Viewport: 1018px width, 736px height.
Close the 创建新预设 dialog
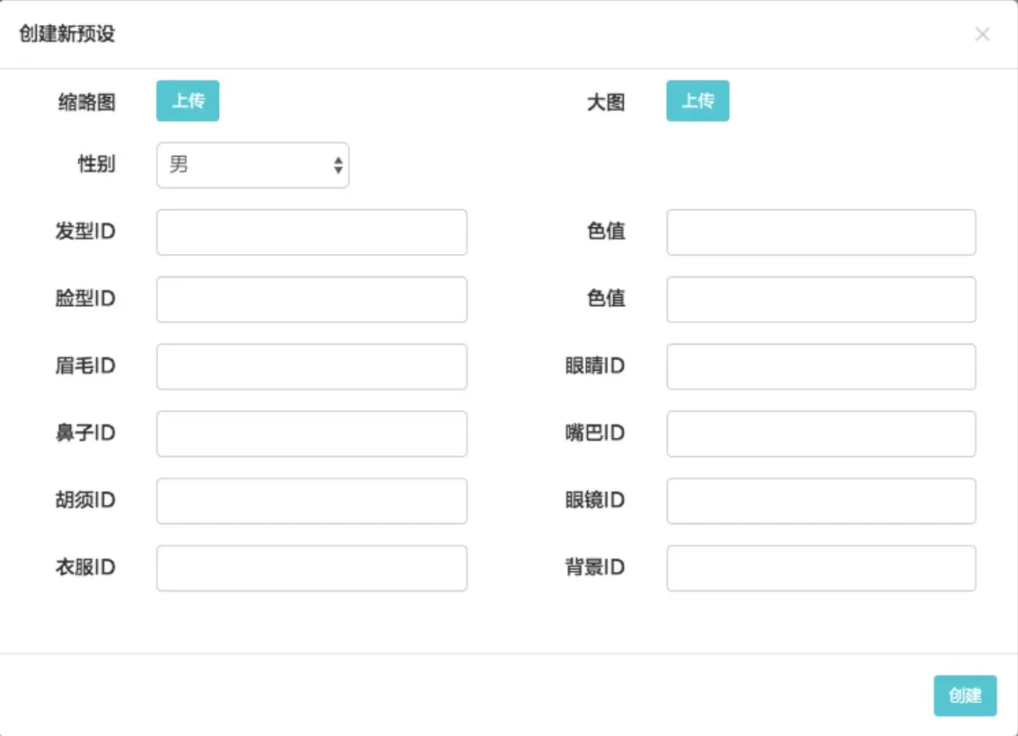[x=983, y=35]
